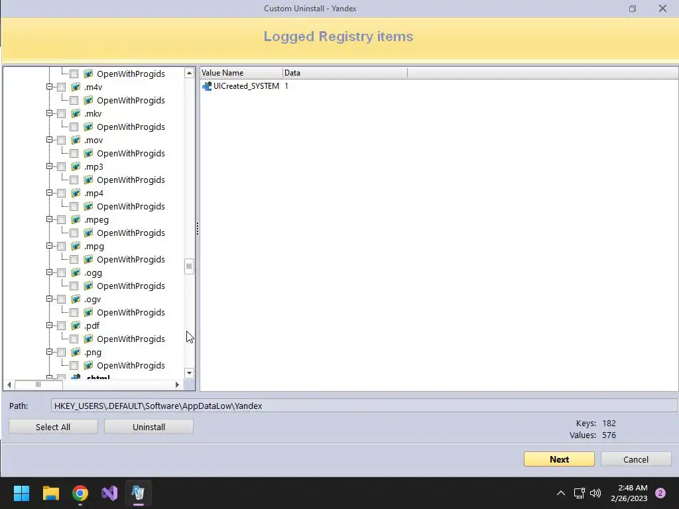The height and width of the screenshot is (509, 679).
Task: Click tree horizontal scrollbar right arrow
Action: point(177,384)
